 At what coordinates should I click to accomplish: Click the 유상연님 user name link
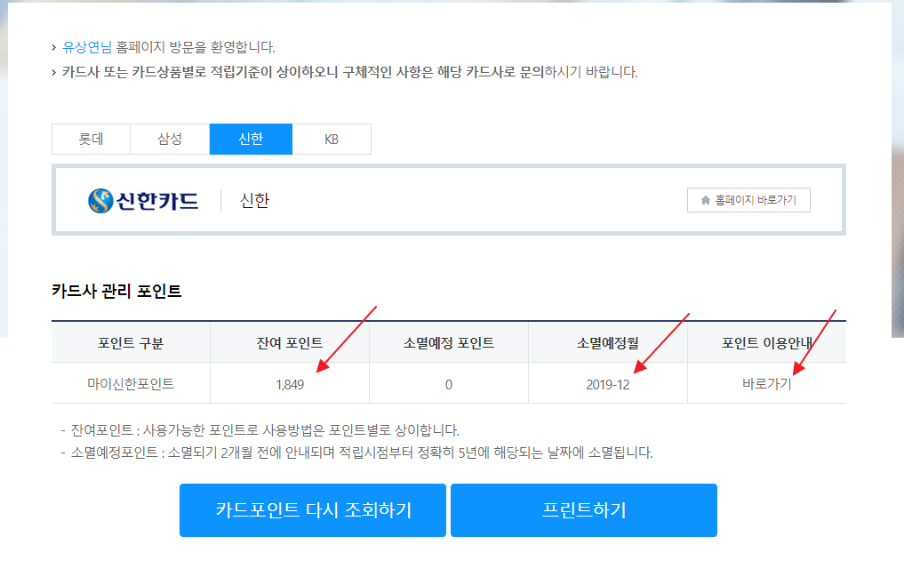[87, 47]
